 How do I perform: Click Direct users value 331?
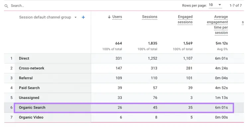pos(119,58)
